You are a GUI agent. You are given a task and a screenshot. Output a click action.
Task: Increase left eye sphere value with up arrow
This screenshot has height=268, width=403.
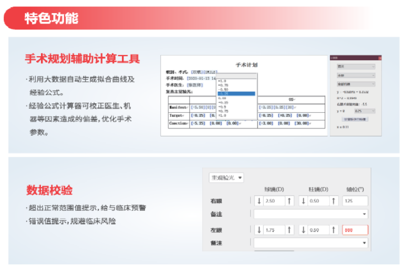coord(290,230)
